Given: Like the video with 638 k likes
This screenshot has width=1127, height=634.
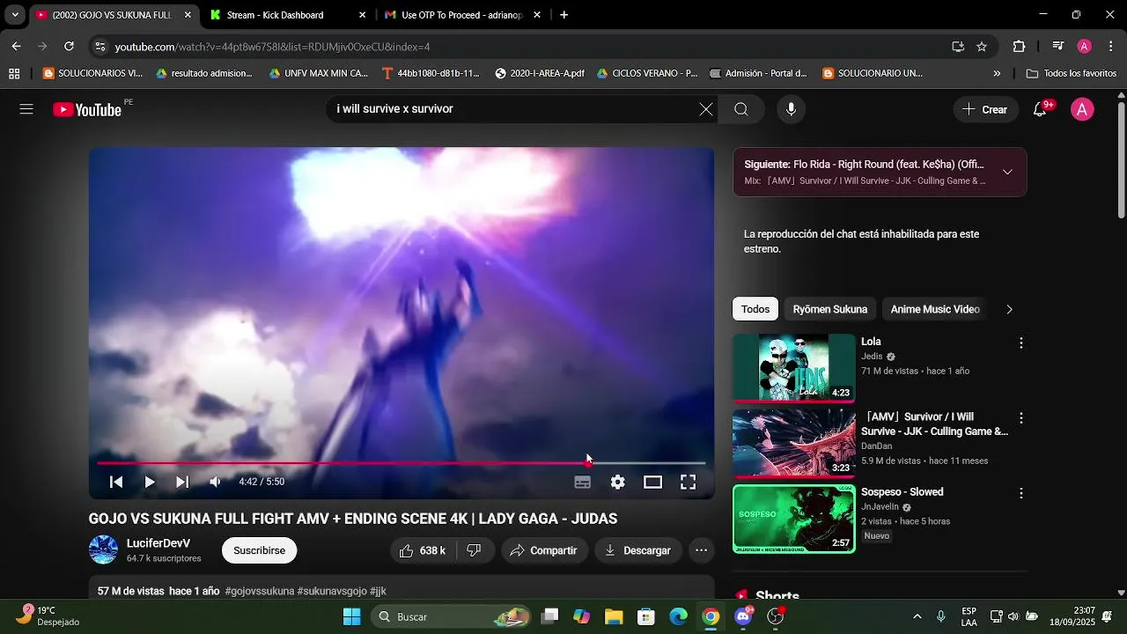Looking at the screenshot, I should point(423,550).
